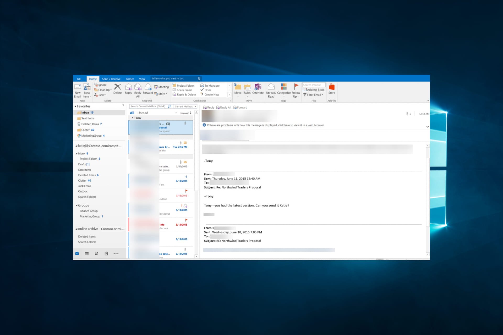Click the New Email icon
The image size is (503, 335).
tap(78, 87)
